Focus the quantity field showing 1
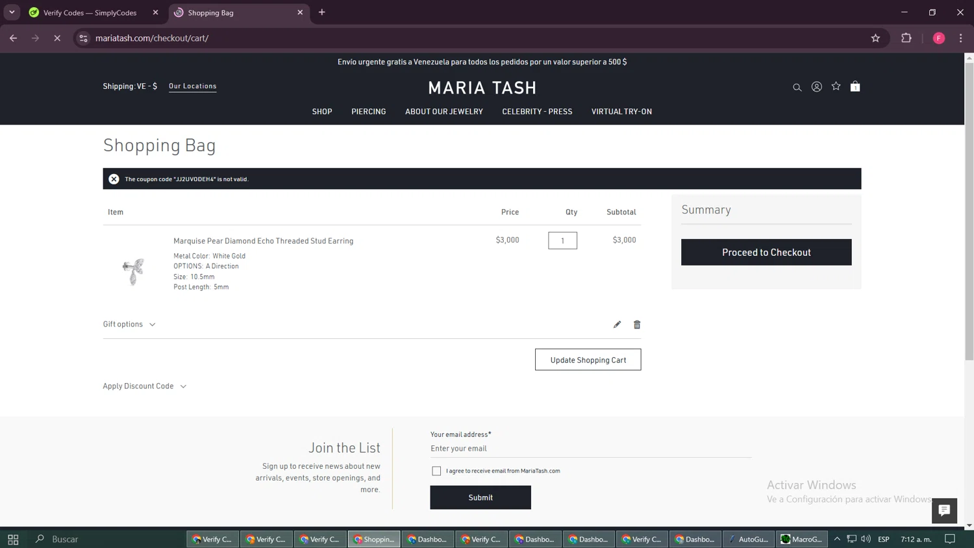 (x=562, y=240)
